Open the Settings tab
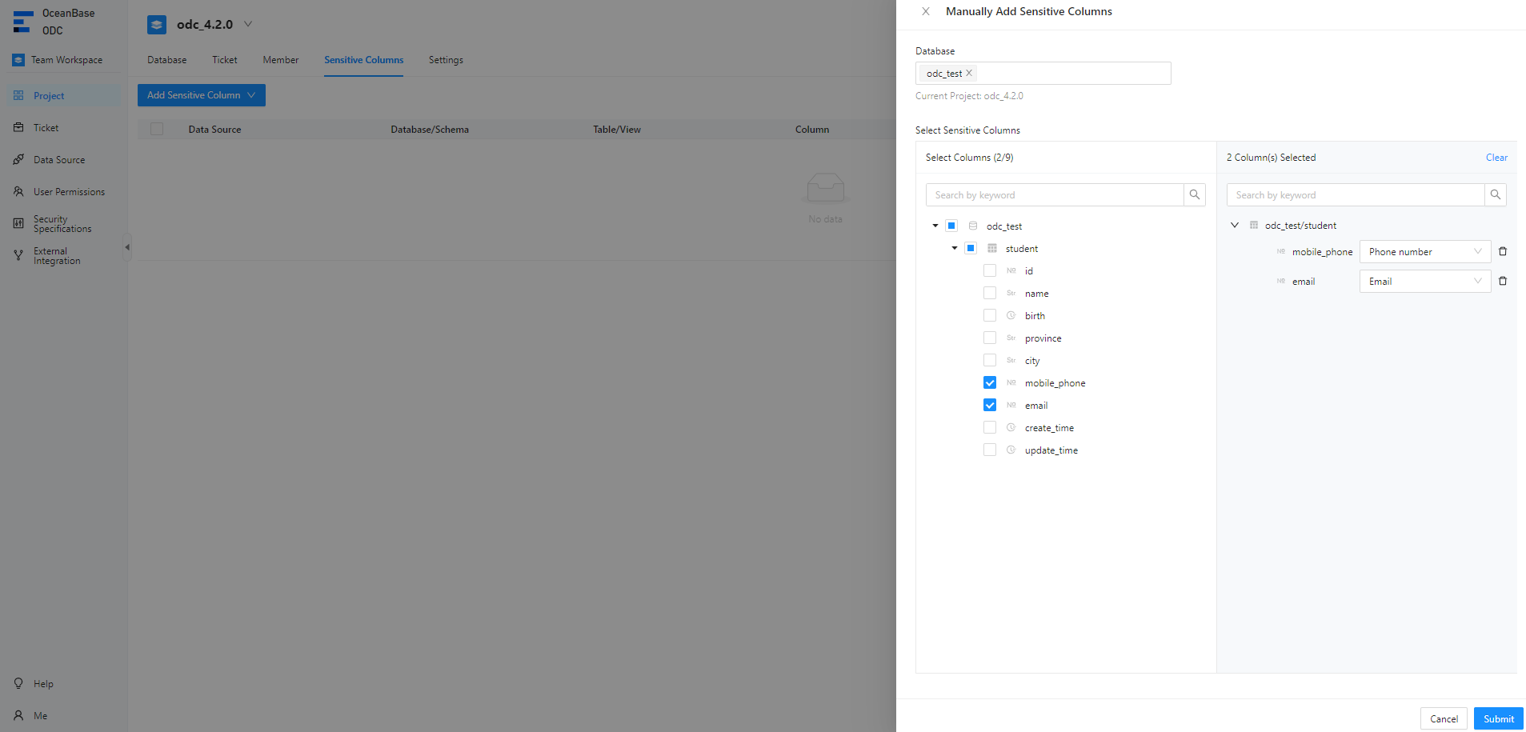The height and width of the screenshot is (732, 1526). tap(446, 60)
